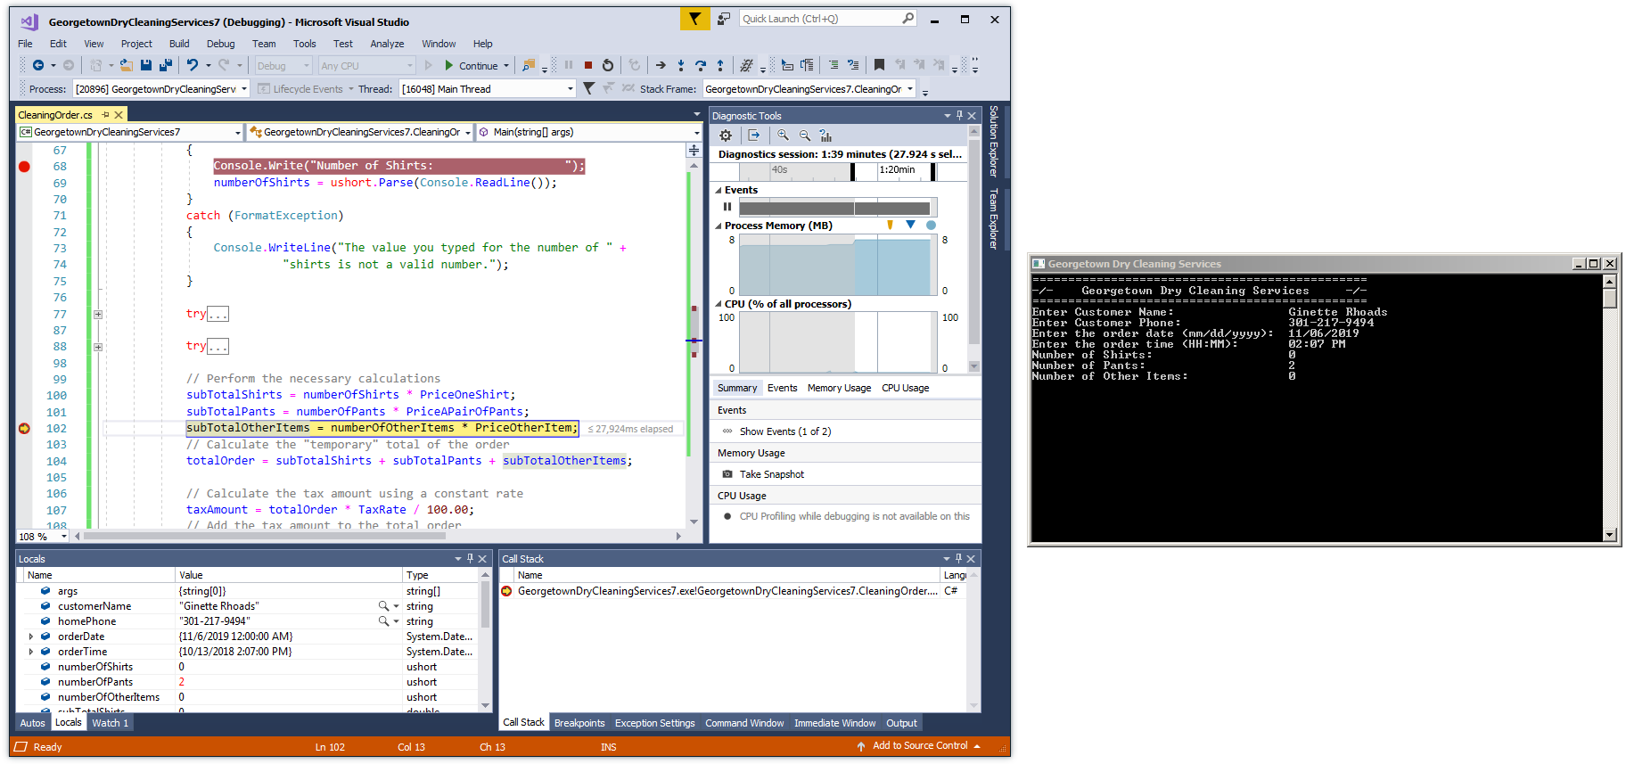Toggle the Private Bytes circle legend
The image size is (1626, 764).
point(931,226)
